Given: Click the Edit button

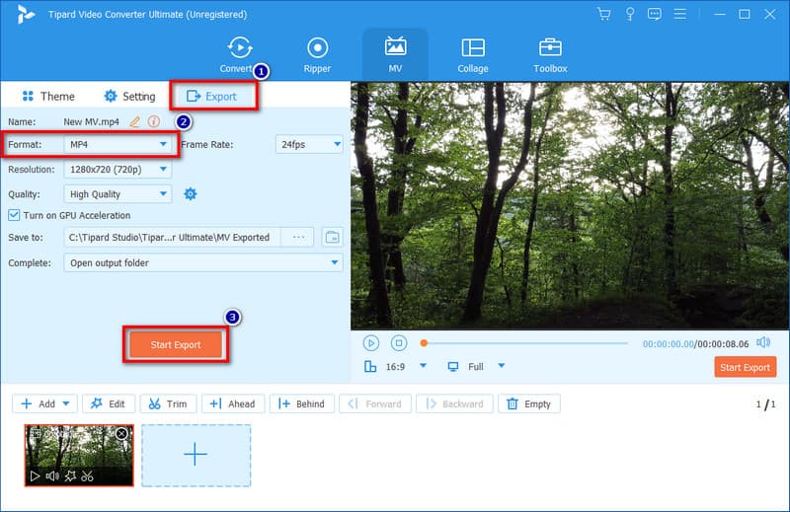Looking at the screenshot, I should coord(109,403).
